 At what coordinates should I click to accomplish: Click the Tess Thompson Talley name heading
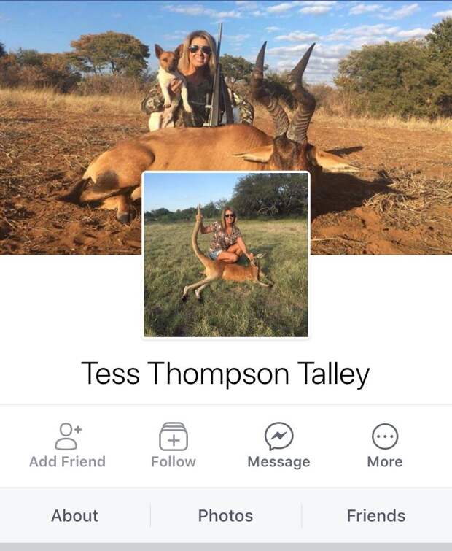pyautogui.click(x=225, y=374)
